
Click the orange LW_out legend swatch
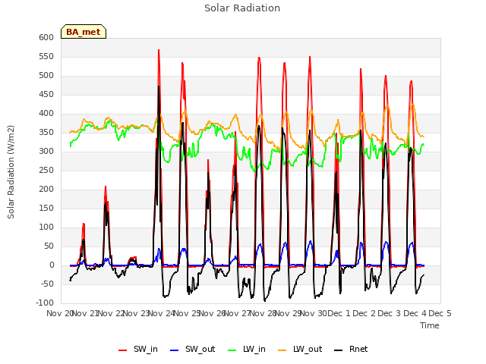coord(282,350)
